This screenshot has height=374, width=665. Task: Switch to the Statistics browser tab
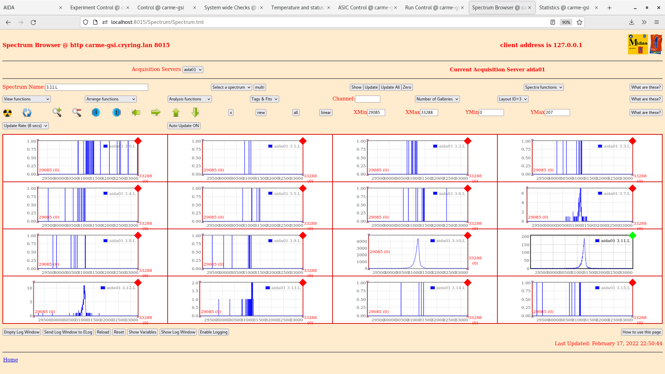pos(564,8)
